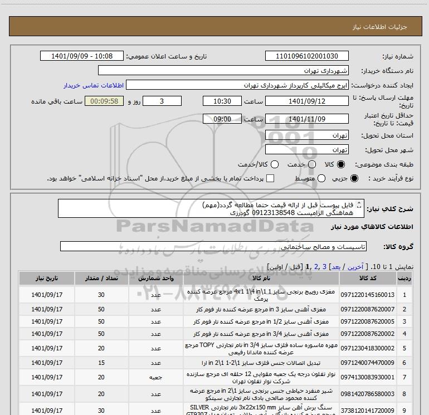This screenshot has width=429, height=415.
Task: Check the اسناد خزانه اسلامی payment checkbox
Action: coord(270,178)
